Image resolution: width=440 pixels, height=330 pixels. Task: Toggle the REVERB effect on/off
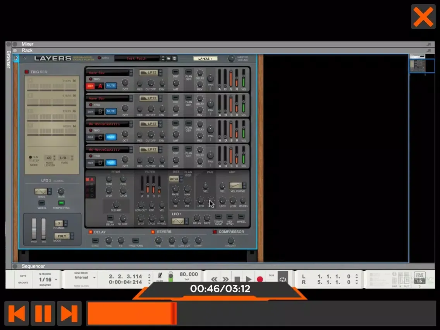[x=153, y=232]
